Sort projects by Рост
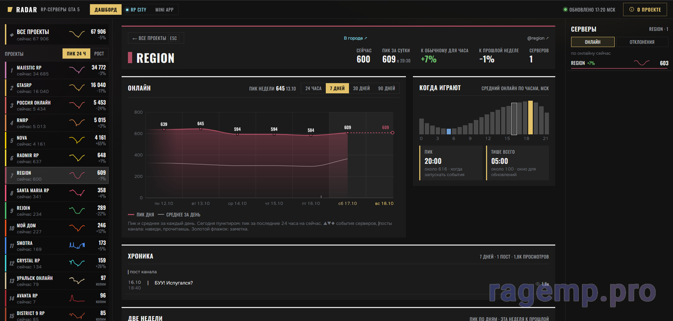Screen dimensions: 673x321 click(99, 53)
